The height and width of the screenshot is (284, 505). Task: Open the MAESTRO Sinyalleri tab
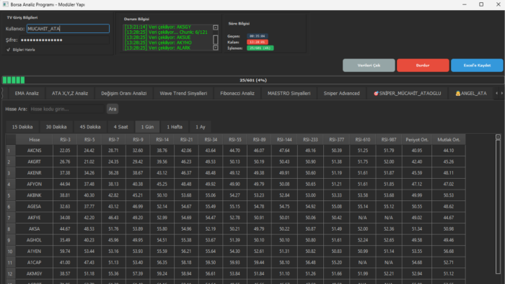[x=289, y=93]
